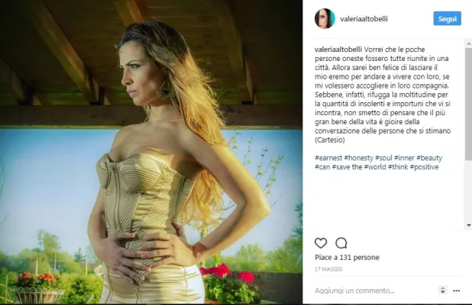This screenshot has height=305, width=472.
Task: Follow the account with Segui button
Action: 448,18
